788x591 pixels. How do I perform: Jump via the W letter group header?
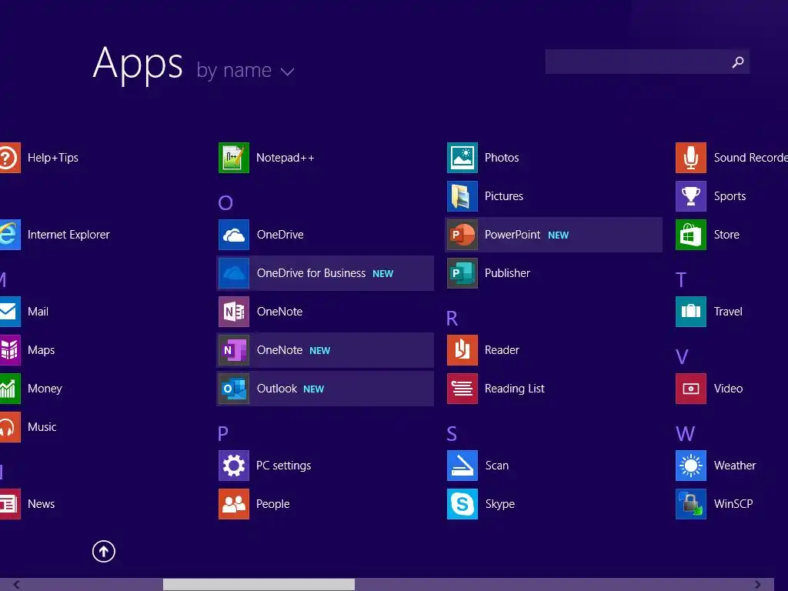tap(686, 433)
